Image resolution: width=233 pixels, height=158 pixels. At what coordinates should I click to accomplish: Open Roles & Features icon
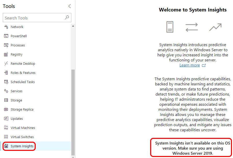click(6, 73)
